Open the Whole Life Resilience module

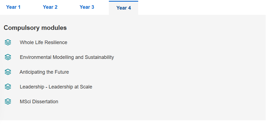click(44, 42)
